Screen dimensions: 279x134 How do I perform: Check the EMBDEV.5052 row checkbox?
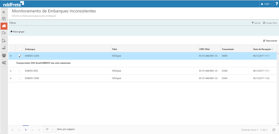20,71
